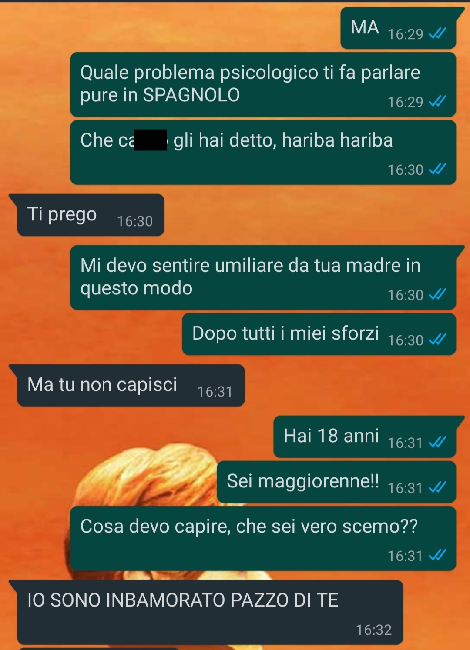Tap the read-receipt checkmarks on the 'MA' message

click(437, 33)
